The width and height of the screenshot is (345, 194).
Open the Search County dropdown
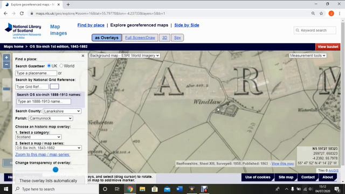62,111
